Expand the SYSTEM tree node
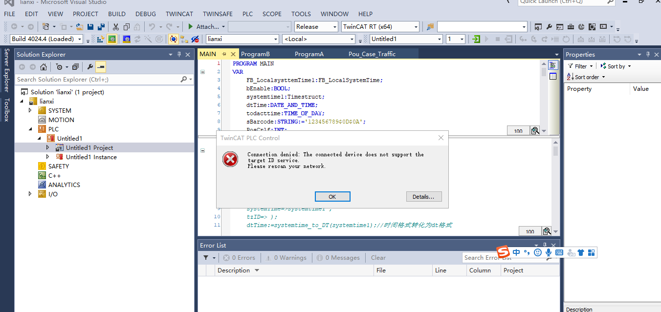The width and height of the screenshot is (661, 312). (30, 111)
